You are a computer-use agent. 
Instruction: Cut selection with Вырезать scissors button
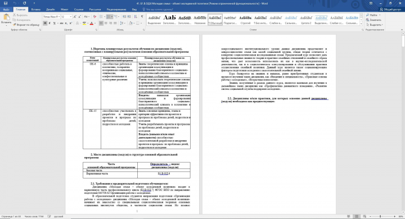[20, 15]
